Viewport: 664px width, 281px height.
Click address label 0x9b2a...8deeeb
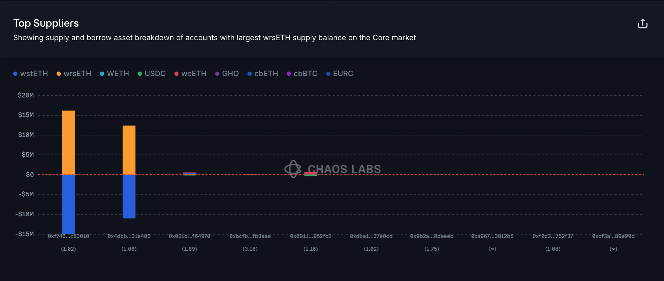click(x=432, y=236)
